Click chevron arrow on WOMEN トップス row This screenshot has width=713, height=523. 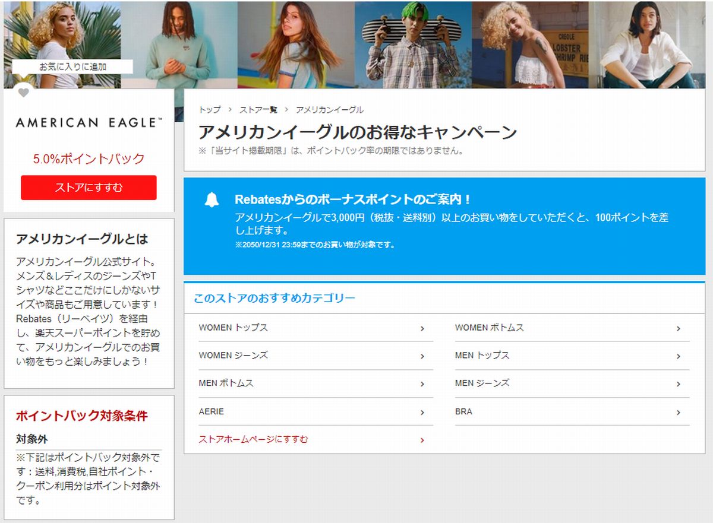tap(422, 328)
